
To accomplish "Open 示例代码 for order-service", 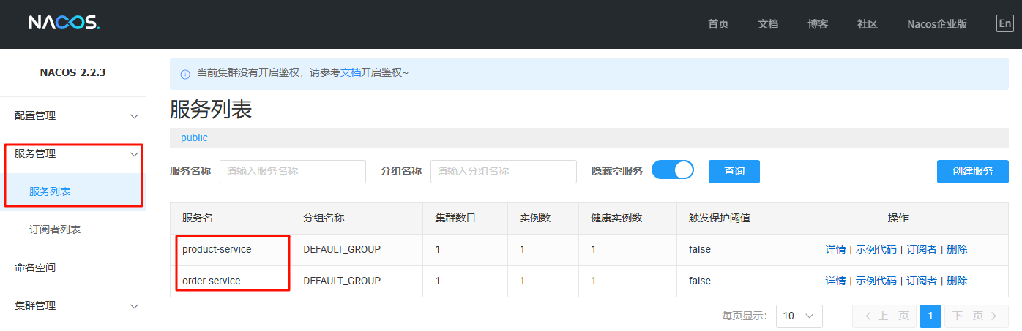I will point(876,281).
